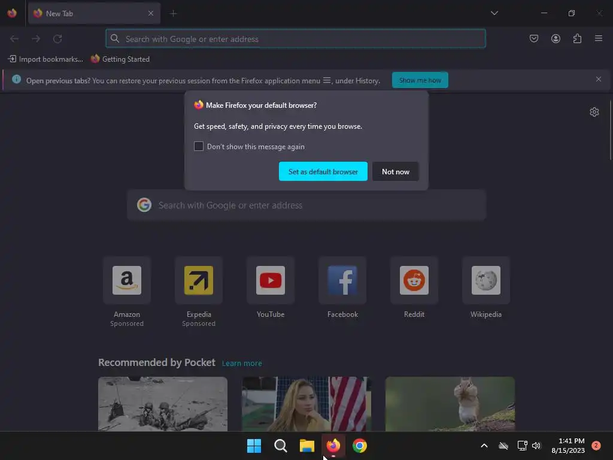Click the Firefox taskbar icon
Screen dimensions: 613x460
coord(333,446)
